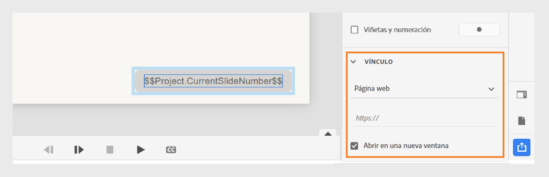Open the properties panel icon in sidebar
The width and height of the screenshot is (549, 177).
[x=522, y=95]
